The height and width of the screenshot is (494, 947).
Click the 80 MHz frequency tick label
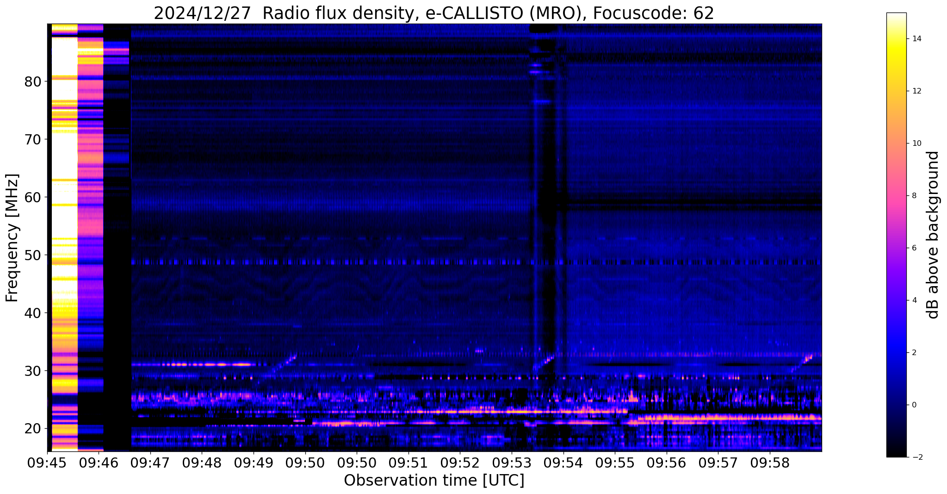point(33,81)
